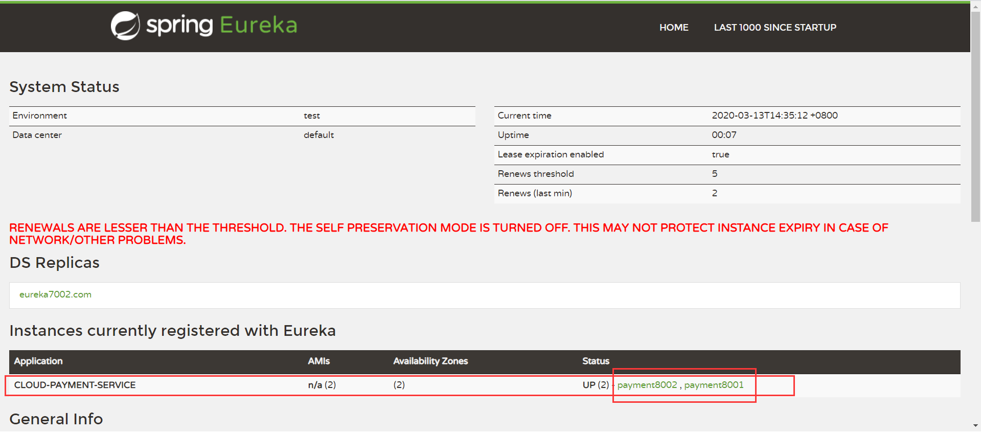Click the Status column header
Image resolution: width=981 pixels, height=434 pixels.
point(596,361)
